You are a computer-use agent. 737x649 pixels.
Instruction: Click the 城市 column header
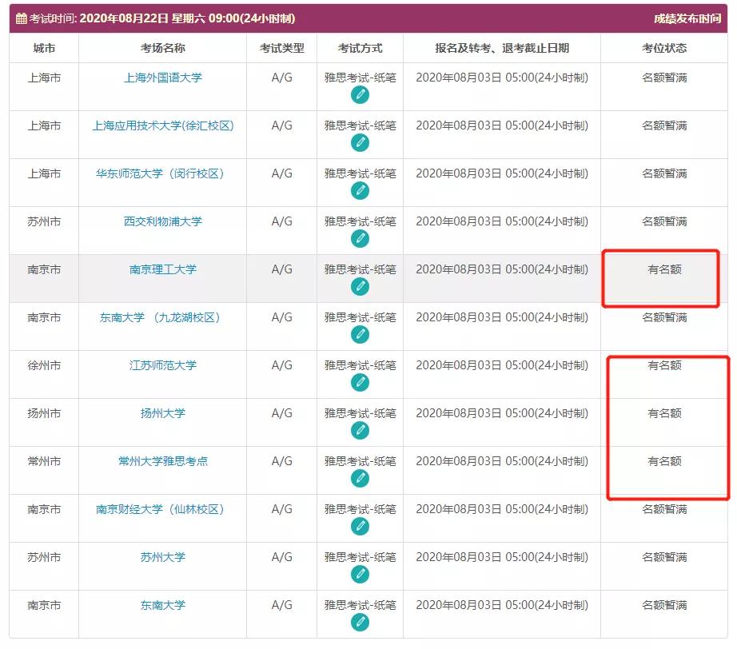tap(44, 48)
